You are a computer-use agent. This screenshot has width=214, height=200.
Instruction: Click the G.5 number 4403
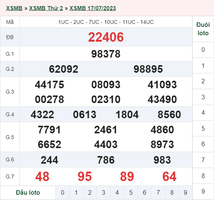(x=106, y=144)
